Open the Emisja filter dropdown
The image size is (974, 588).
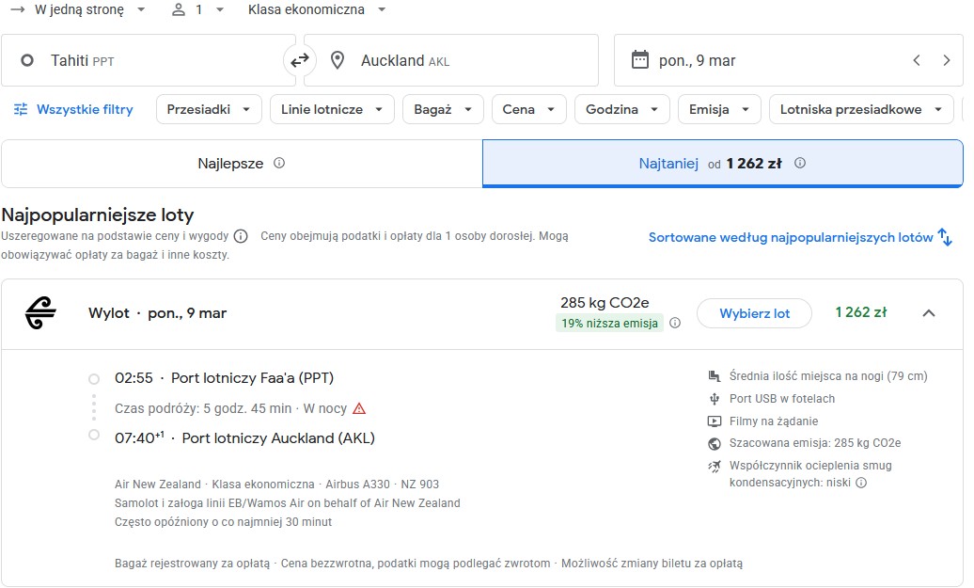719,109
